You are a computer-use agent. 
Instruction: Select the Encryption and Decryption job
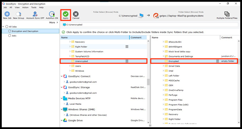click(30, 31)
